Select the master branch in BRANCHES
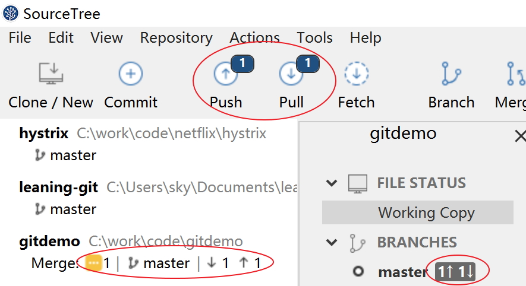 (x=402, y=272)
